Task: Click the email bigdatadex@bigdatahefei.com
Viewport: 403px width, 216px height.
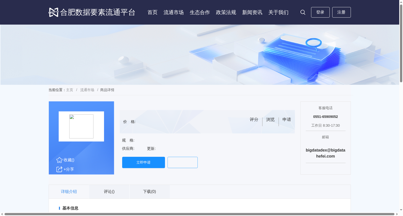Action: coord(325,153)
